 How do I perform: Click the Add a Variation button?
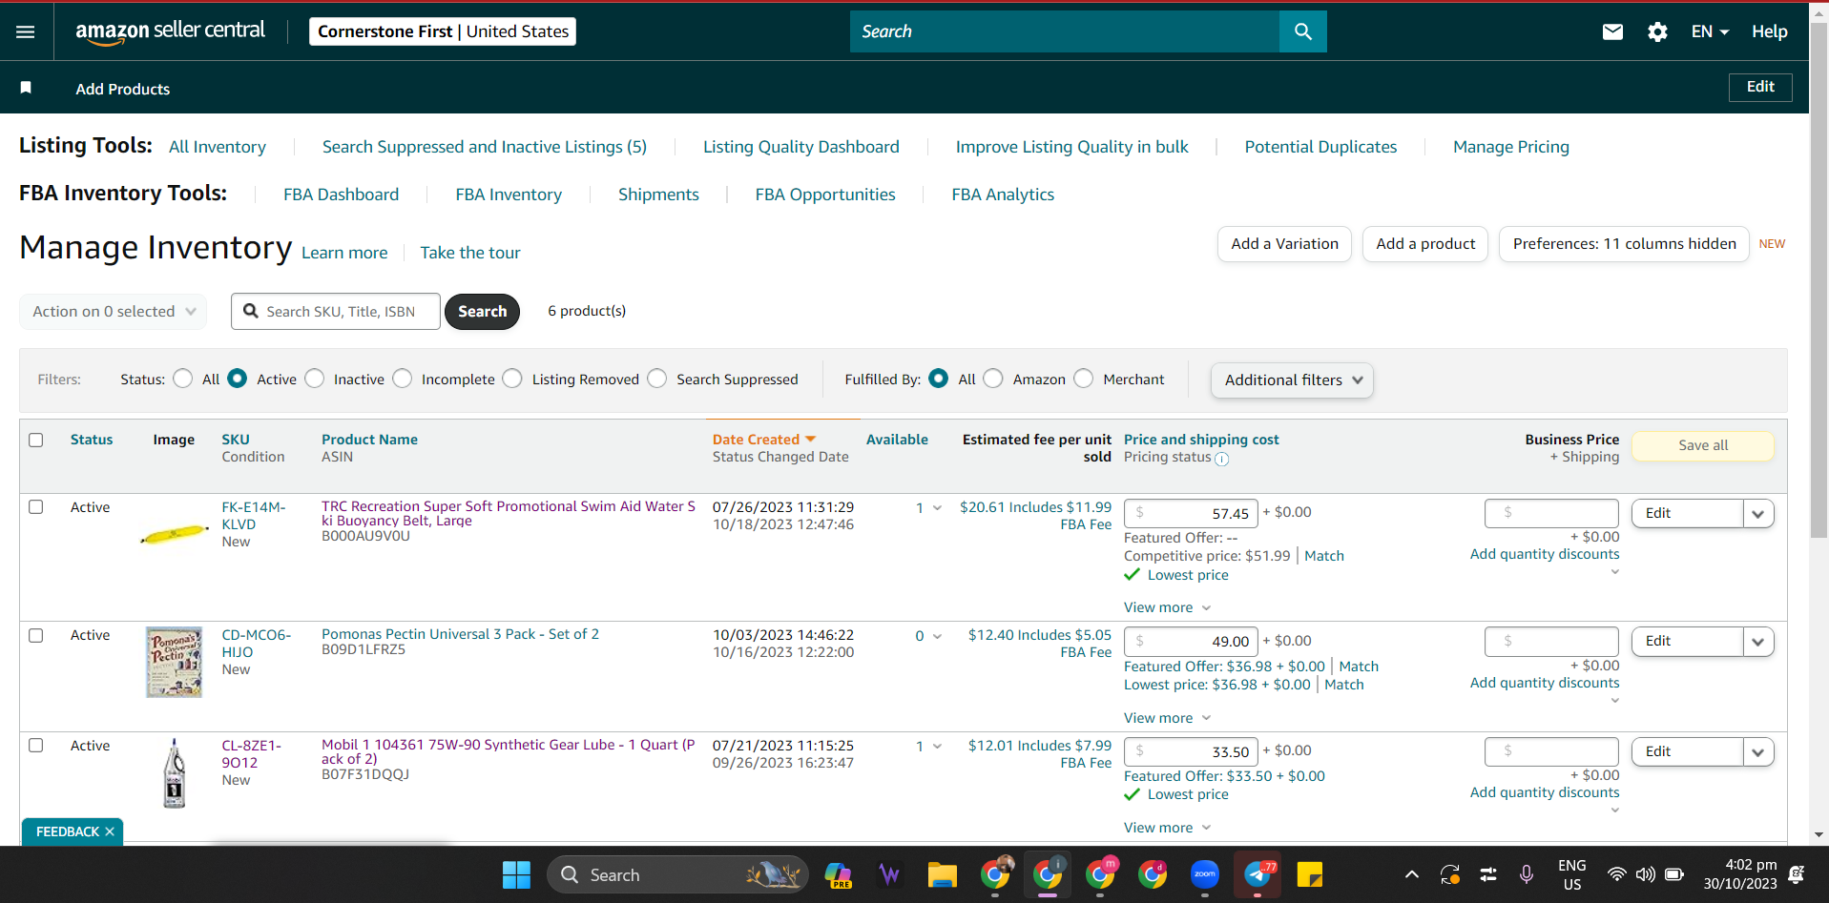tap(1284, 244)
